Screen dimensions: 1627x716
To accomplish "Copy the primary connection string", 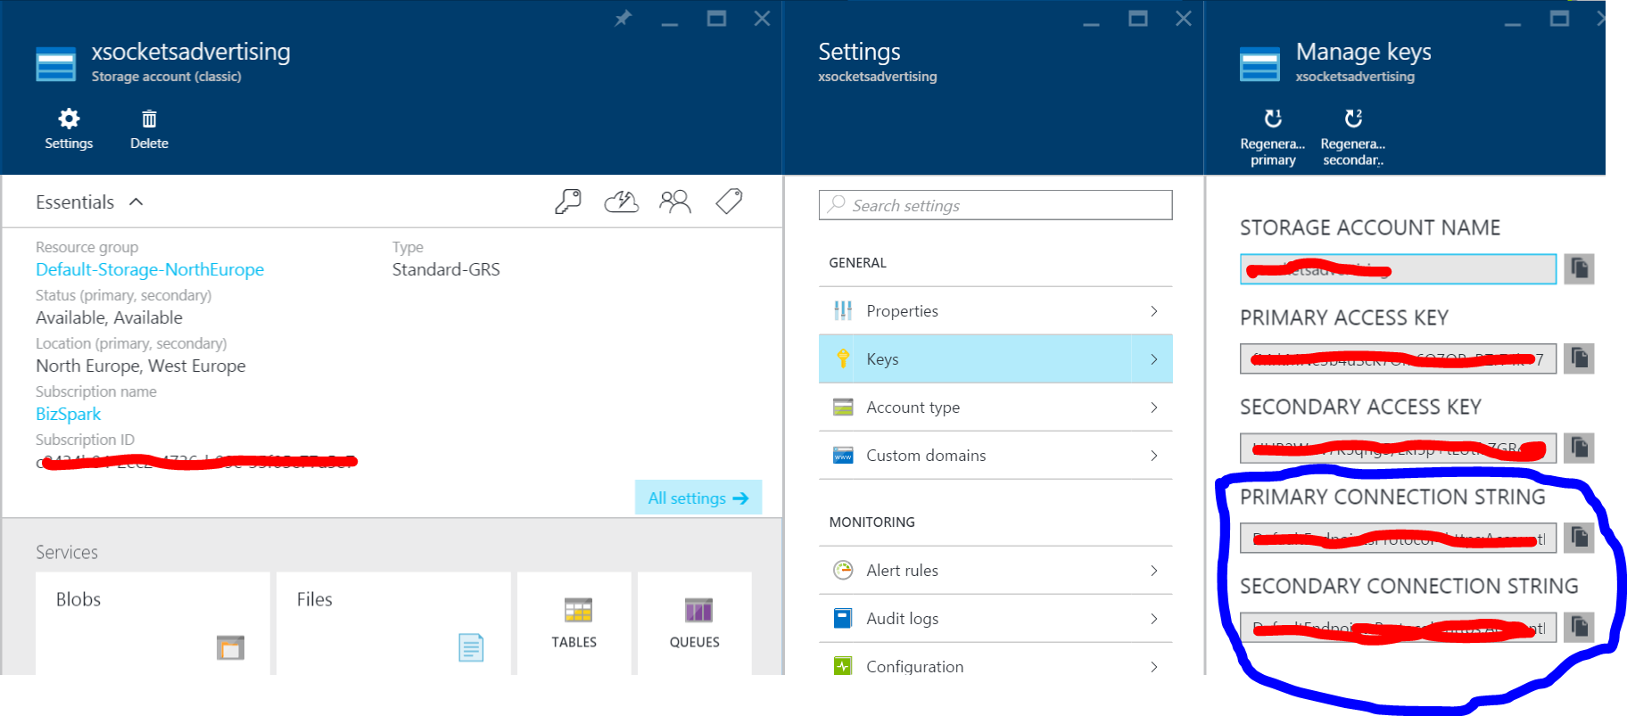I will [1579, 537].
